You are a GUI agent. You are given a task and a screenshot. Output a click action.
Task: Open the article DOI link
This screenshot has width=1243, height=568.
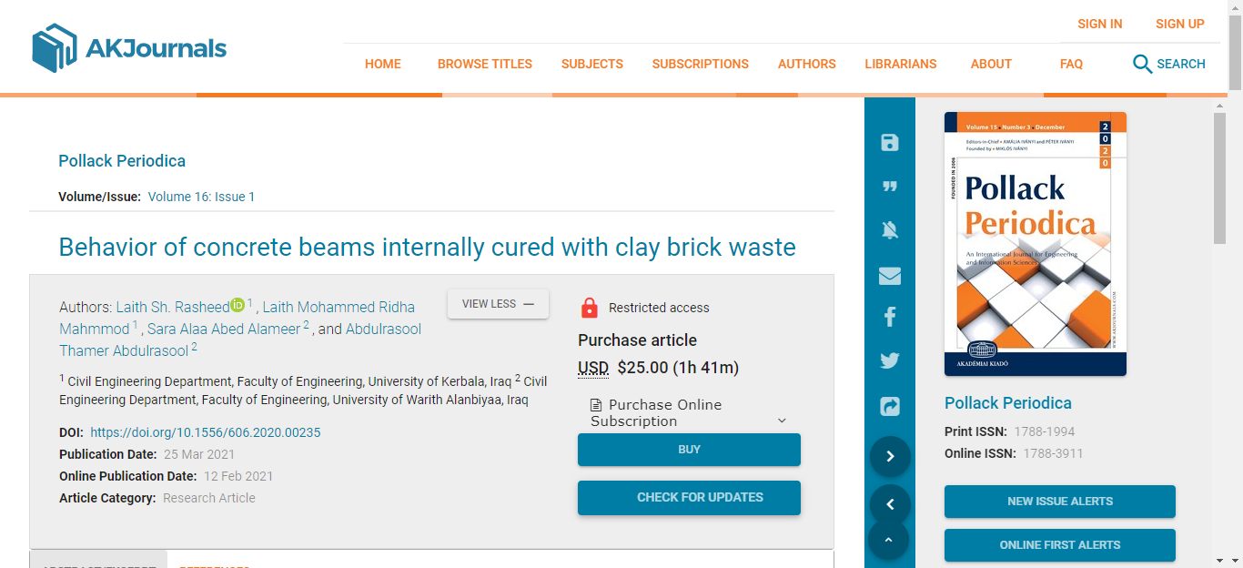(206, 432)
